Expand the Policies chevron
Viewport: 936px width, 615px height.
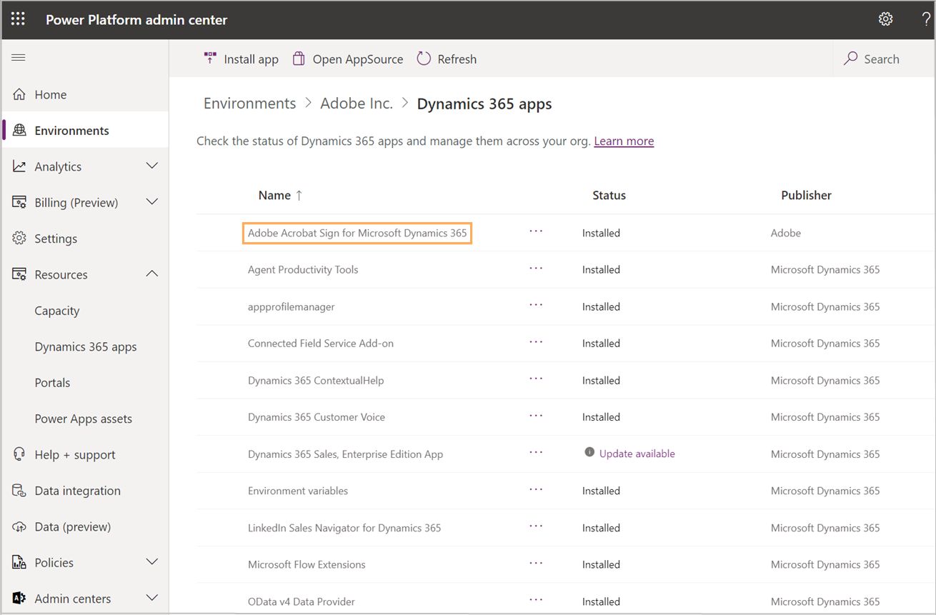(x=152, y=561)
